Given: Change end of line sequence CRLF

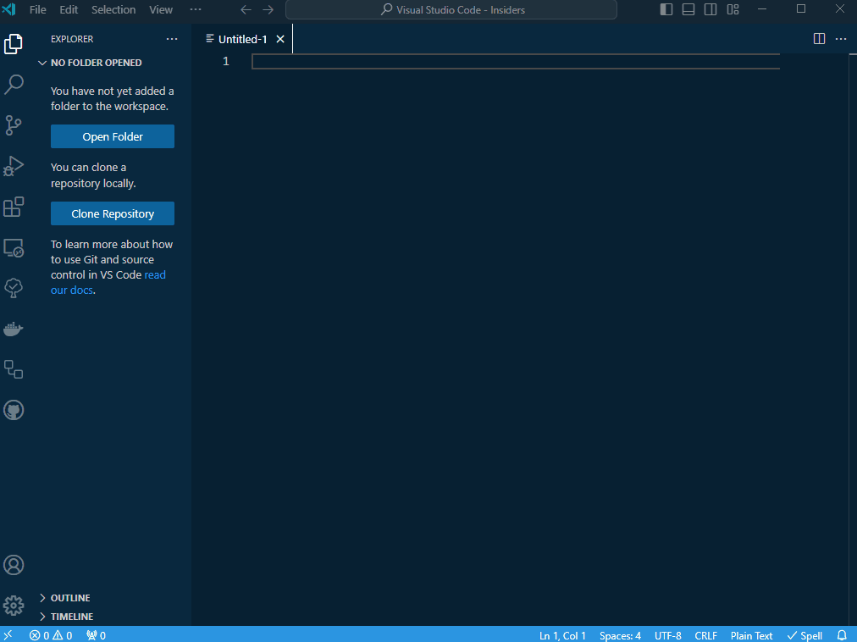Looking at the screenshot, I should tap(705, 635).
